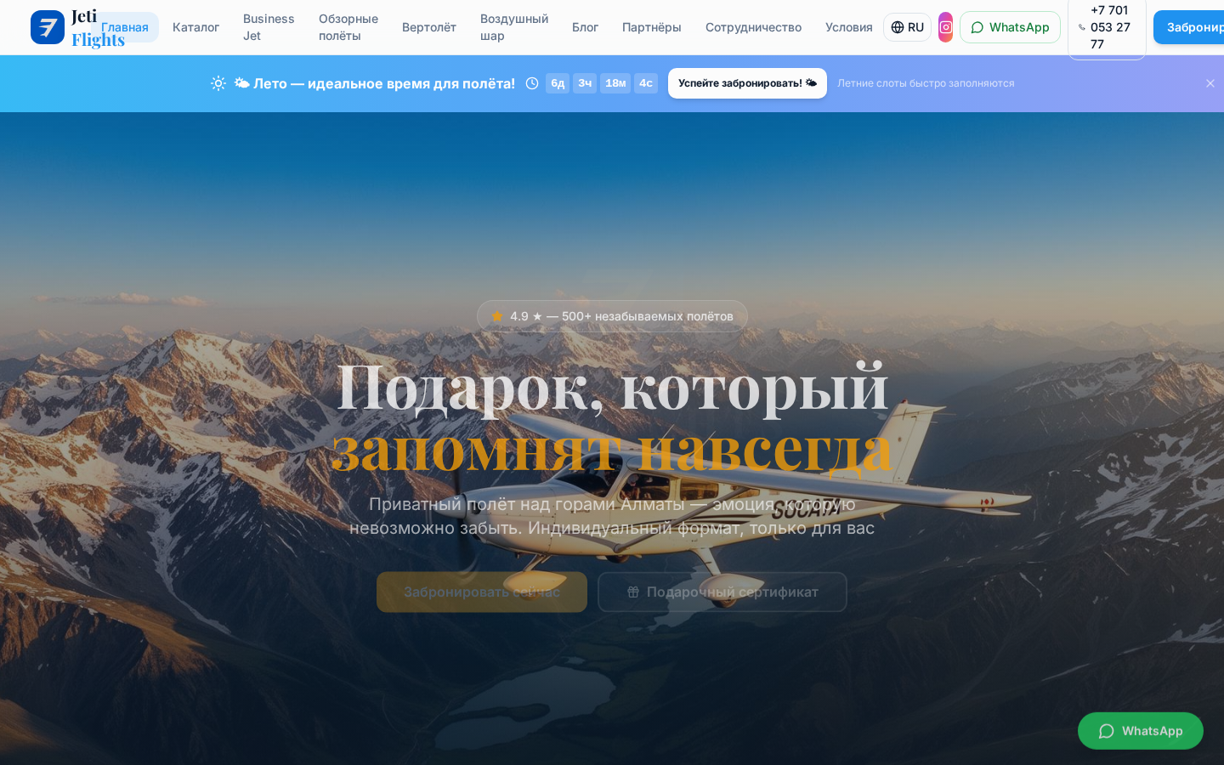Select Обзорные полёты in the navigation
The image size is (1224, 765).
click(x=348, y=27)
